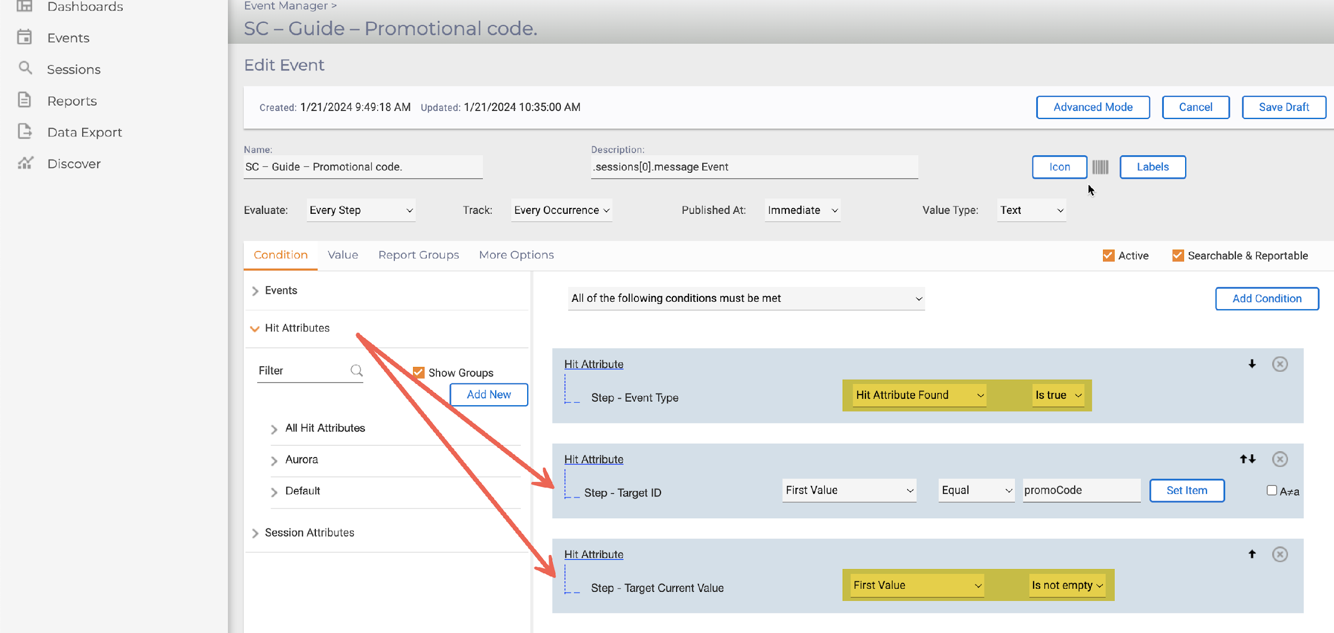Screen dimensions: 1334x633
Task: Switch to the Report Groups tab
Action: click(x=418, y=255)
